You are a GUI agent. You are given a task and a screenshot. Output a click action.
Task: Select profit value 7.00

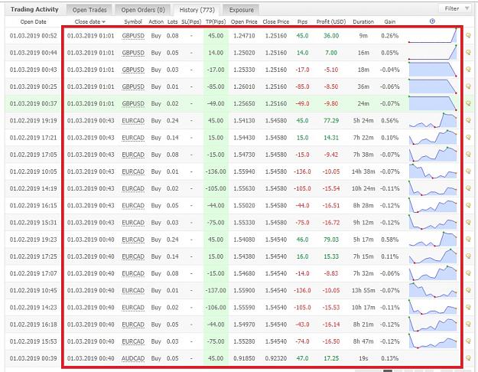(x=331, y=53)
